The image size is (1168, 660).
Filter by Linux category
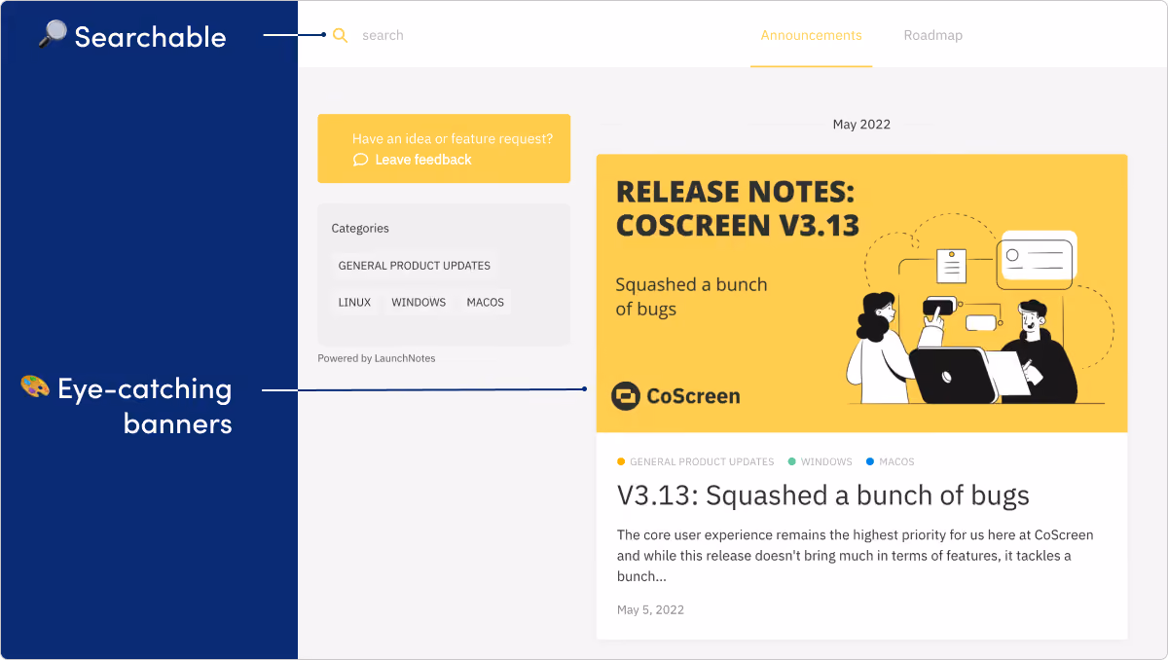(x=354, y=302)
